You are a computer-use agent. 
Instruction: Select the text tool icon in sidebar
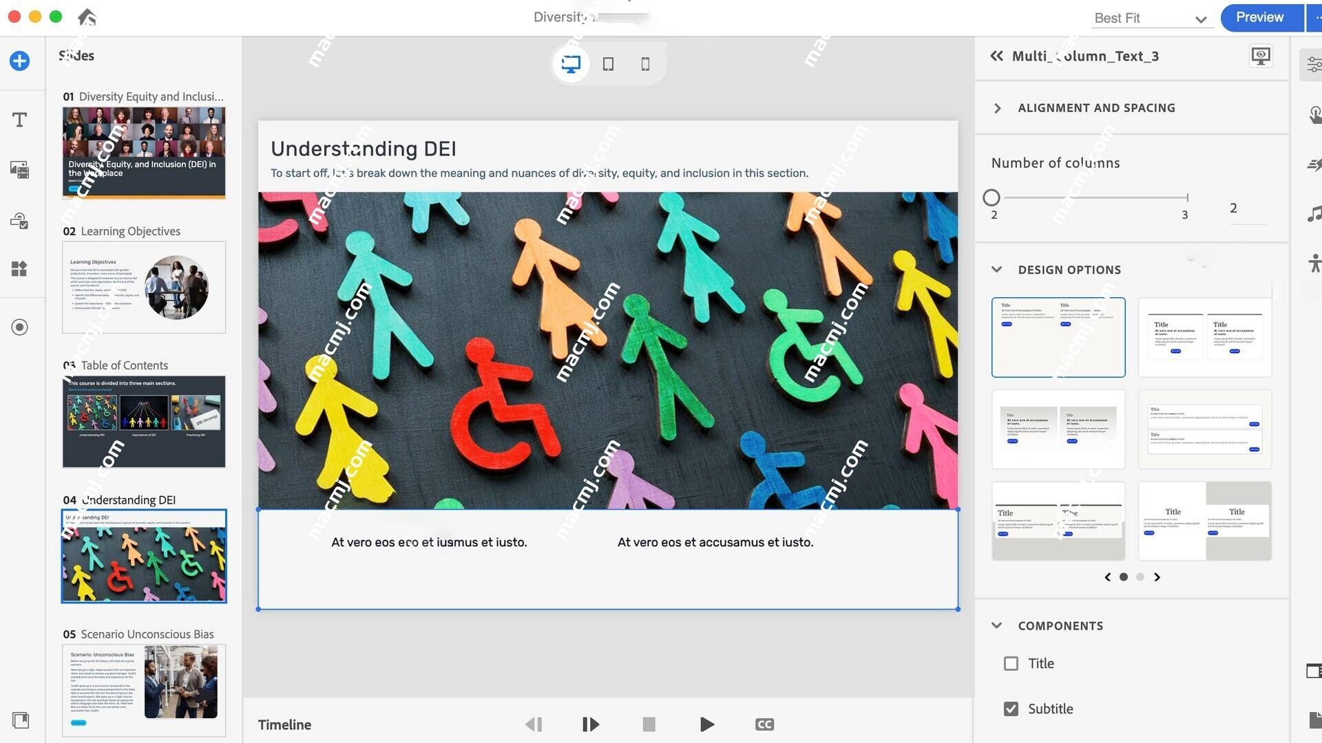coord(19,119)
